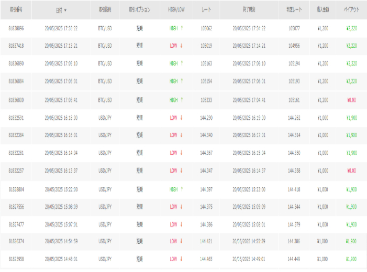Select trade number 81827477
The height and width of the screenshot is (272, 367).
pyautogui.click(x=16, y=224)
